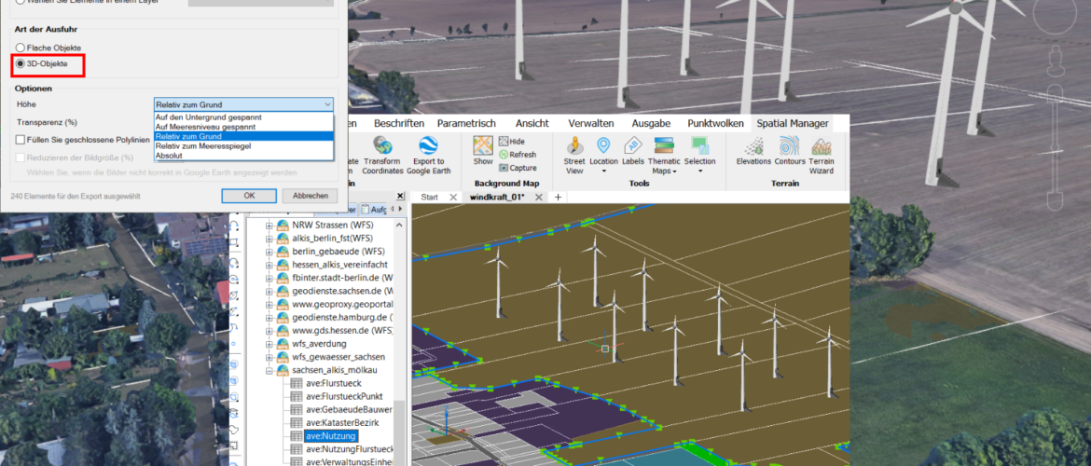The height and width of the screenshot is (466, 1091).
Task: Expand the NRW Strassen (WFS) node
Action: pyautogui.click(x=269, y=225)
